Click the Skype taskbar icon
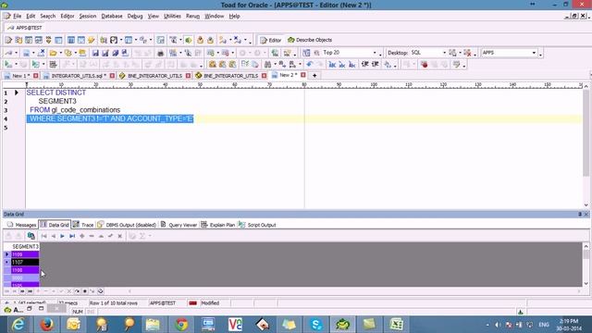The height and width of the screenshot is (333, 592). 315,325
